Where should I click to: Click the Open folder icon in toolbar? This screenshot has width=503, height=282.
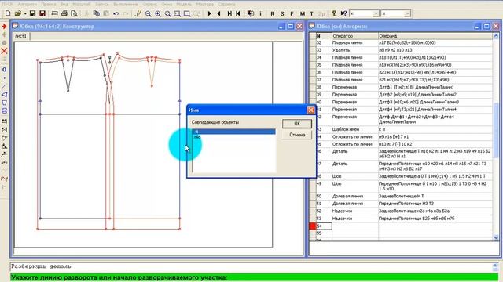point(17,13)
